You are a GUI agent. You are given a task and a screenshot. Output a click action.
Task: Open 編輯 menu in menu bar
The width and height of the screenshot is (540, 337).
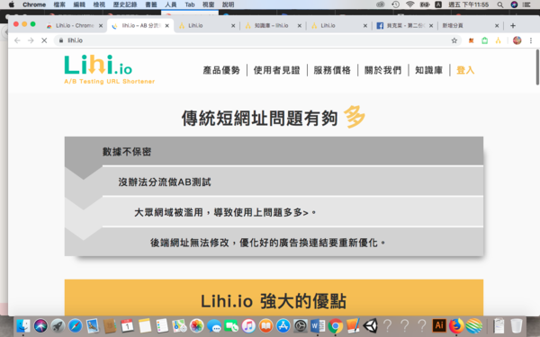[x=79, y=4]
